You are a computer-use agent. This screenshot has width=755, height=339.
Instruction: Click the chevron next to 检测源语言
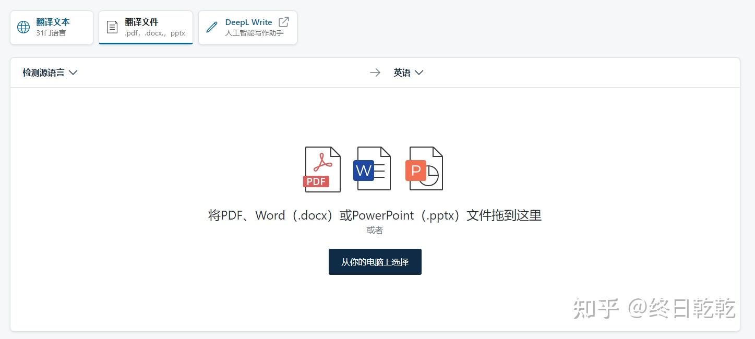point(73,72)
